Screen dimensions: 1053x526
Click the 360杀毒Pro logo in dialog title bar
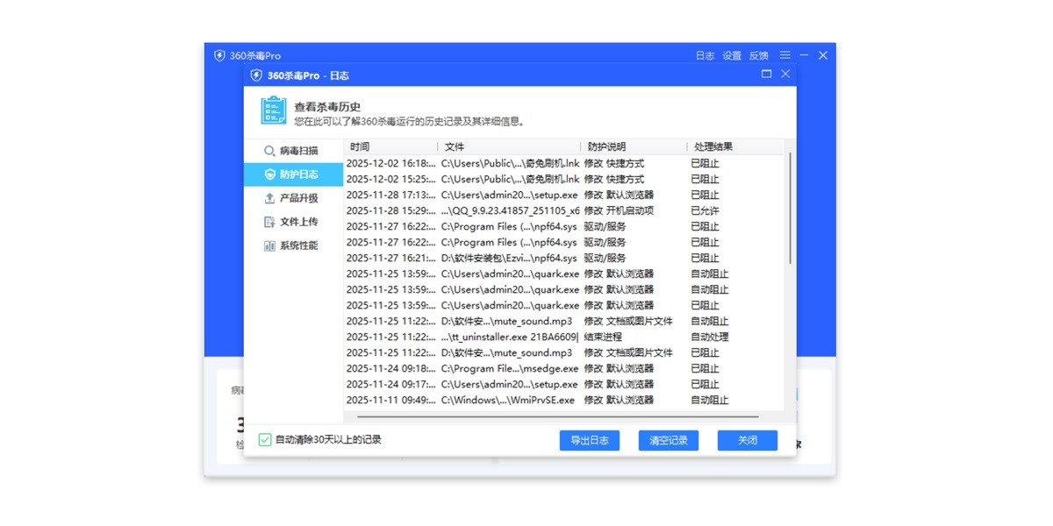[255, 75]
